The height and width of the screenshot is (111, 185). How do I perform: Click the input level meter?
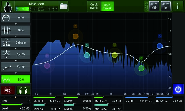(x=37, y=9)
